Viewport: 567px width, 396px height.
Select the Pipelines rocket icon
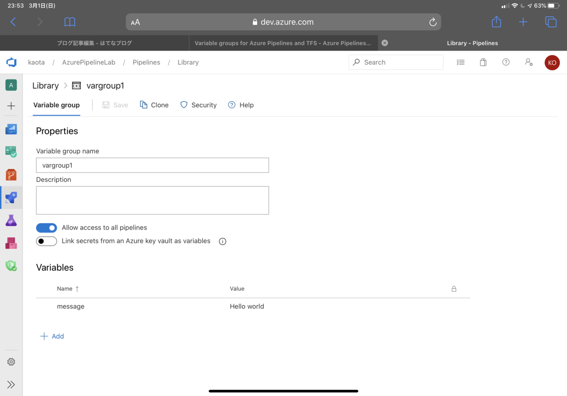(x=11, y=198)
